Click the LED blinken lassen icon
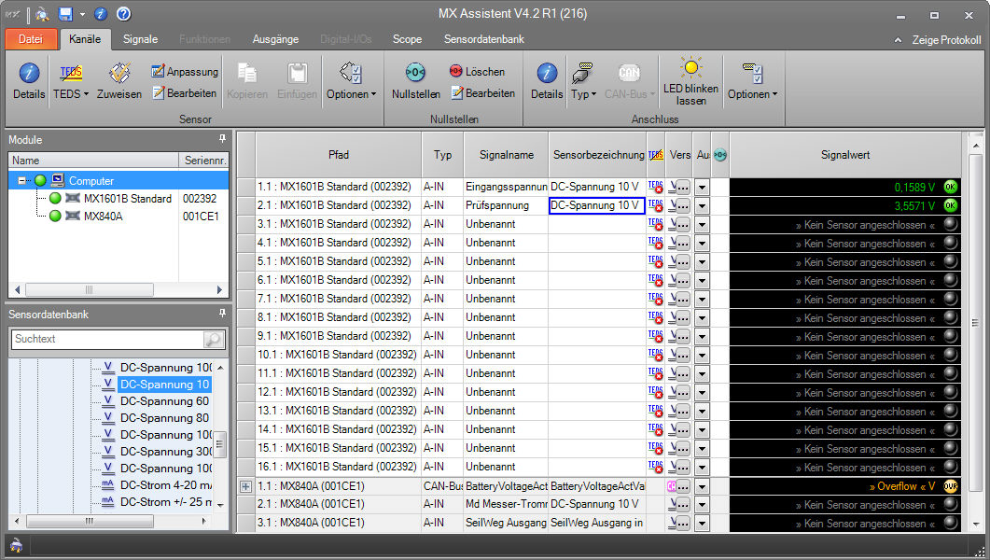Screen dimensions: 990x560 pos(690,68)
